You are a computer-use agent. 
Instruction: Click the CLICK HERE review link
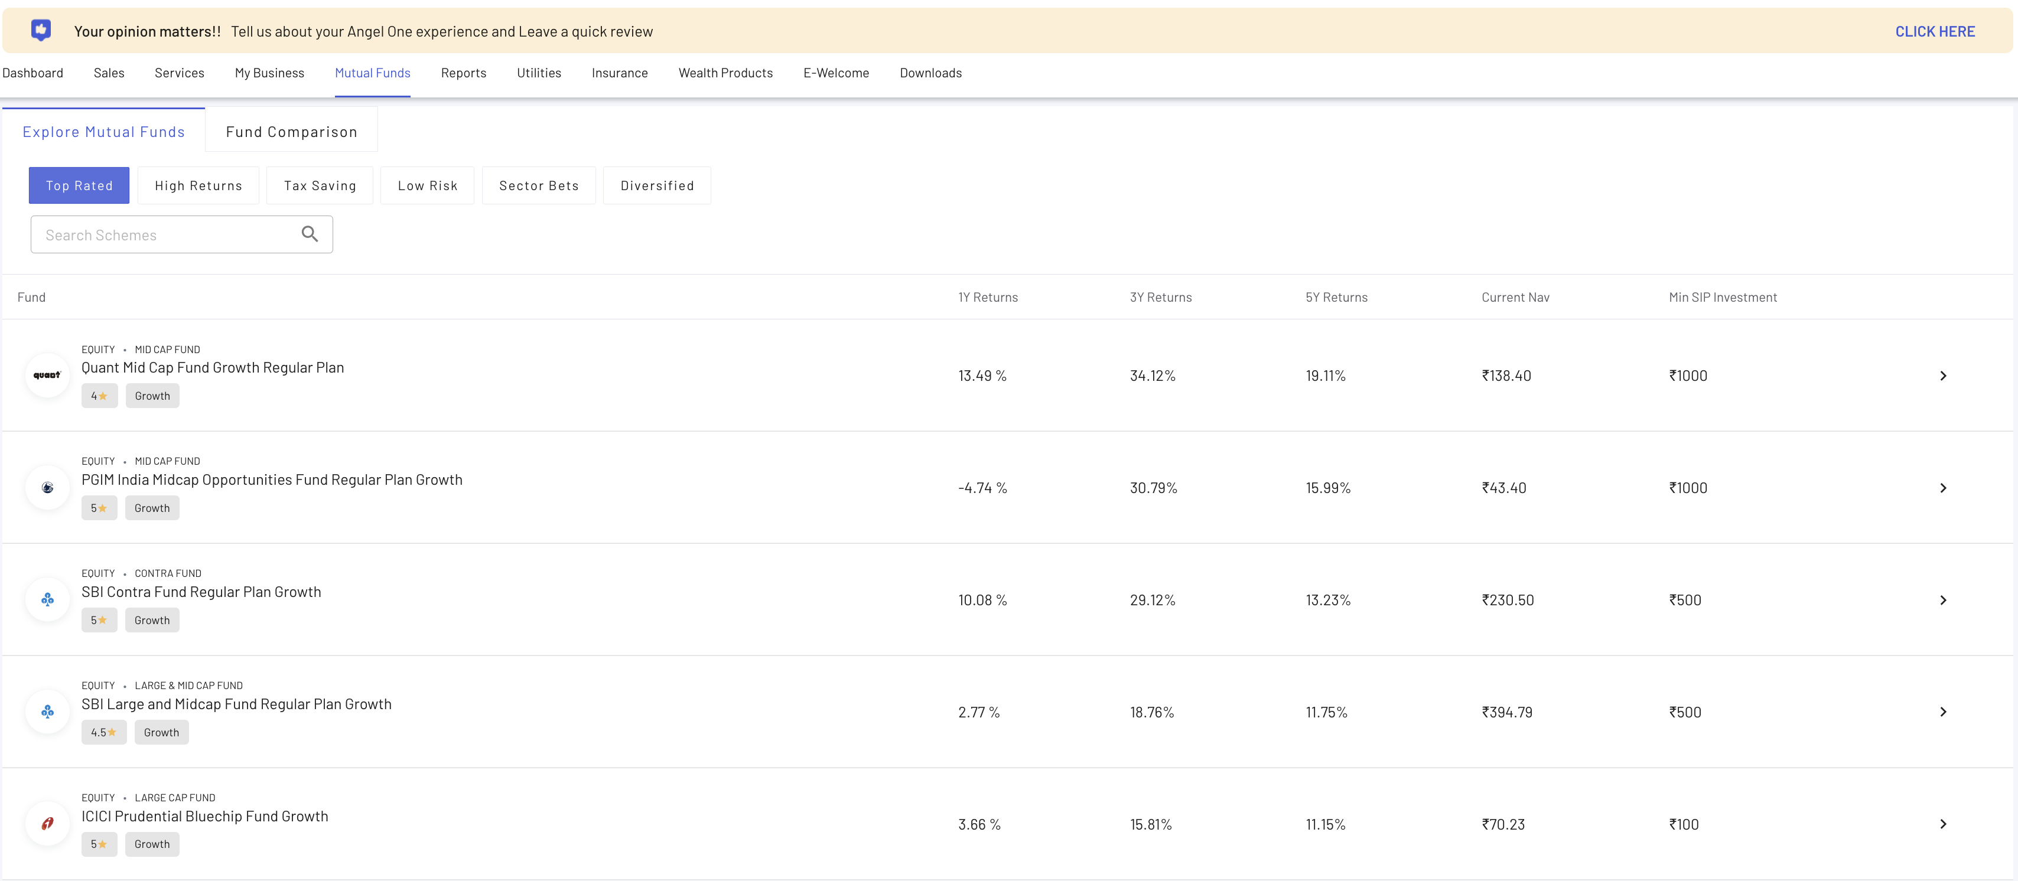point(1934,31)
